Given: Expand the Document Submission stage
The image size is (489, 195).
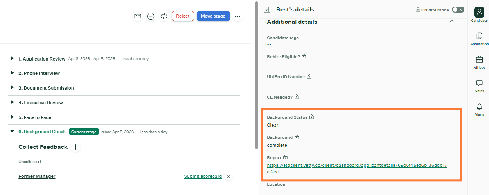Looking at the screenshot, I should (x=12, y=88).
